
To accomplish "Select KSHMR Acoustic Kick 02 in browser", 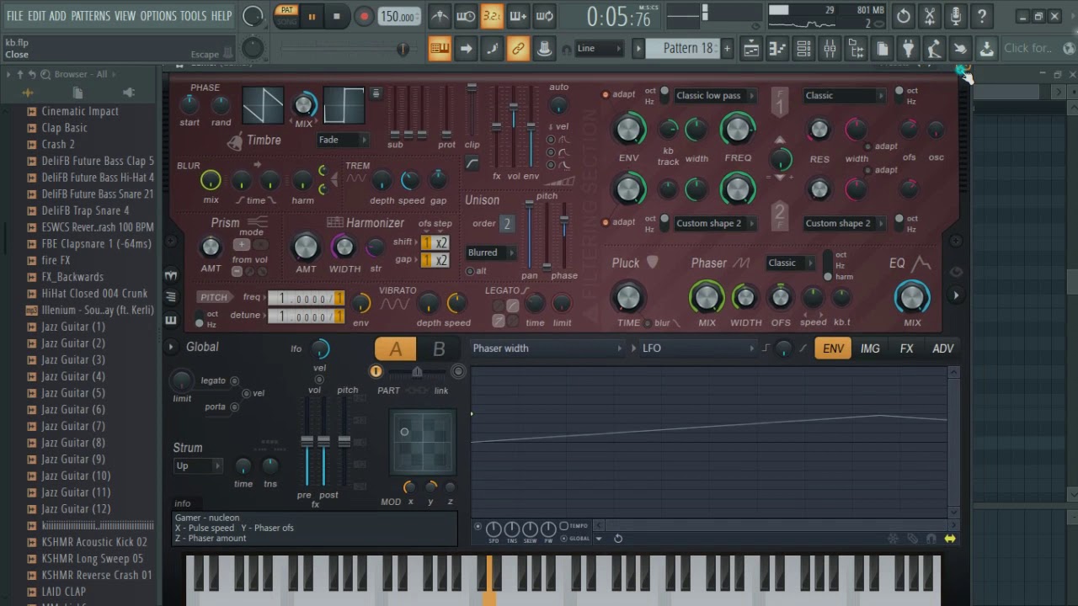I will pyautogui.click(x=93, y=542).
